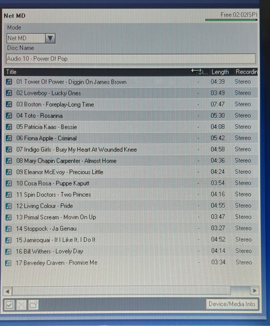Select track title 02 Loverboy - Lucky Ones

coord(48,93)
